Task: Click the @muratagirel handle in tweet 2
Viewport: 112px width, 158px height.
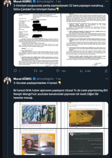Action: (45, 1)
